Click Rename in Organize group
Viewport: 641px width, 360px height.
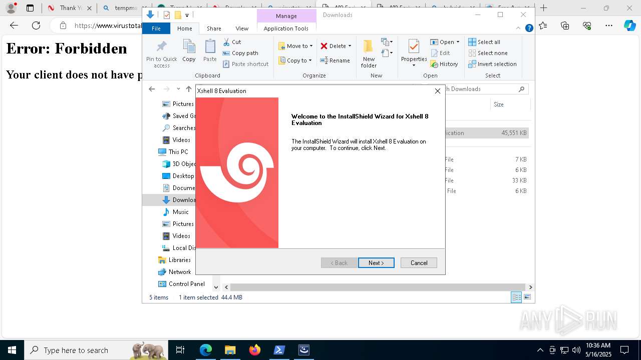click(x=335, y=60)
